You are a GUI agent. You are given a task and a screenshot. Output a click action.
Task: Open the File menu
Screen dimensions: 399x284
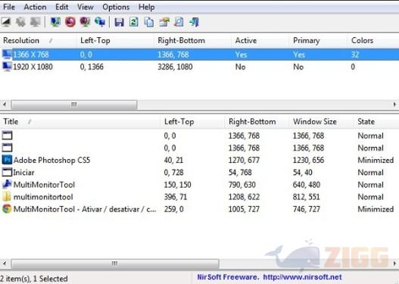pyautogui.click(x=9, y=7)
